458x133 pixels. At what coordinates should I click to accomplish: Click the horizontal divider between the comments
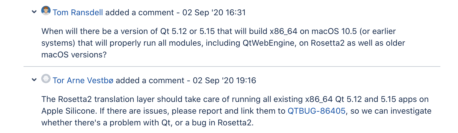pos(232,66)
